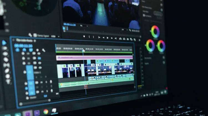Open the active white app in taskbar
Viewport: 208px width, 116px height.
pos(54,110)
